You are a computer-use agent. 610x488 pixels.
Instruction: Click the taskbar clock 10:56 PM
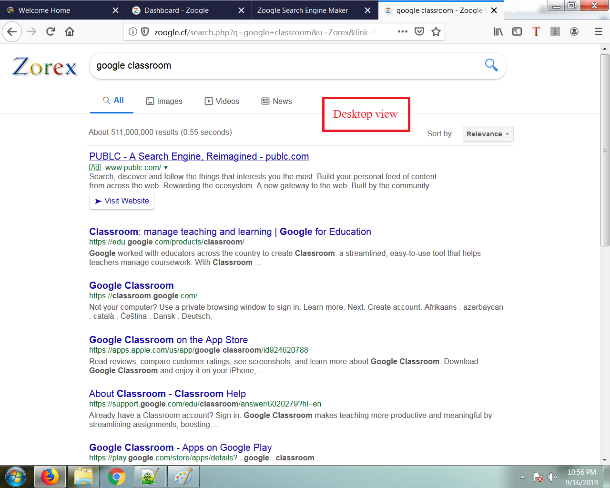(581, 472)
